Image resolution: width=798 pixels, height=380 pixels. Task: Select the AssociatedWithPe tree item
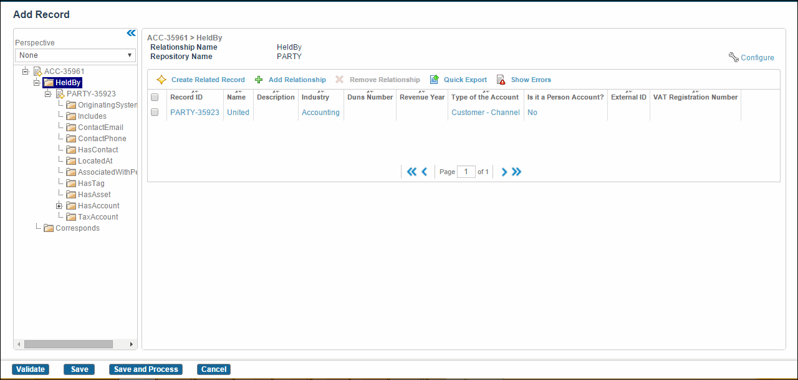(x=107, y=172)
